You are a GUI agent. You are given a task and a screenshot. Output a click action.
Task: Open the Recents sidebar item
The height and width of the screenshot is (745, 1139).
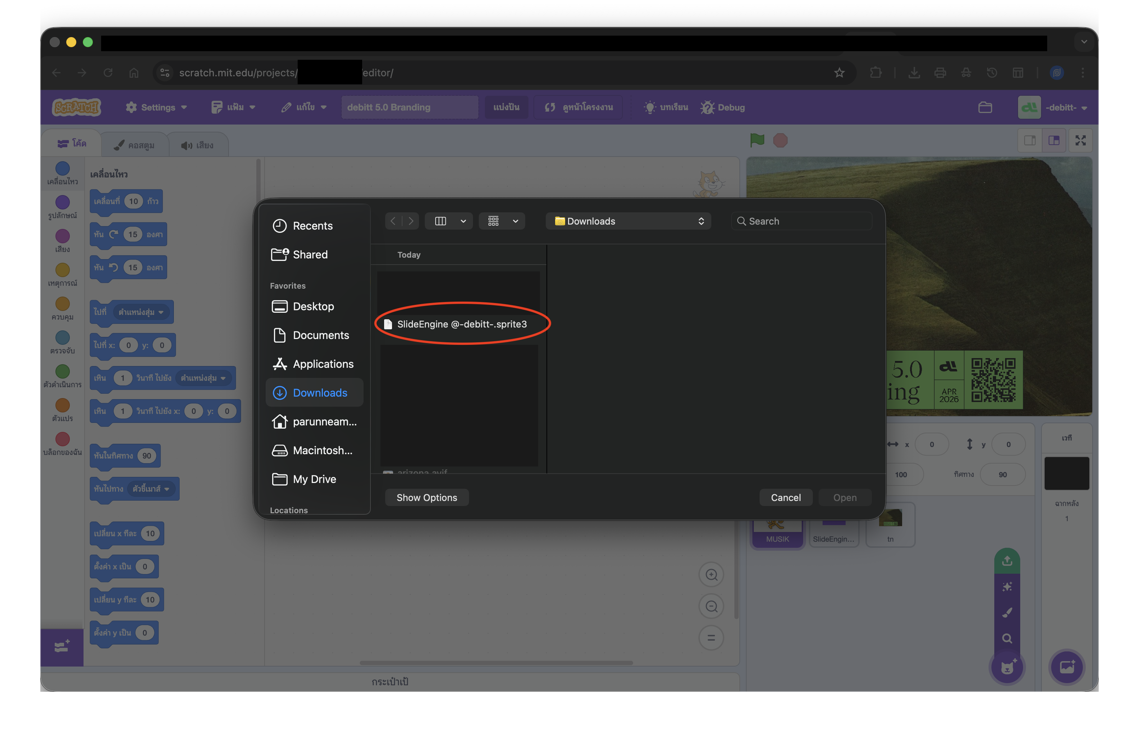click(312, 226)
